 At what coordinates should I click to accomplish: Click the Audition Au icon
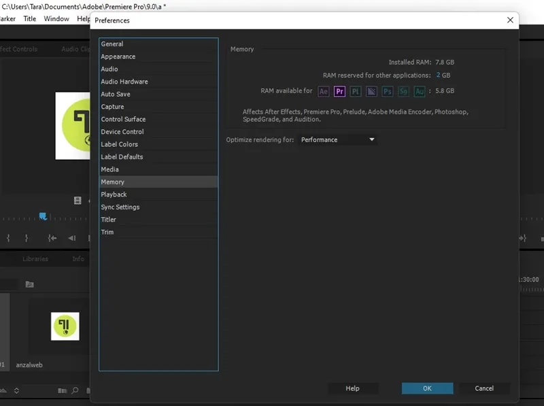[420, 91]
